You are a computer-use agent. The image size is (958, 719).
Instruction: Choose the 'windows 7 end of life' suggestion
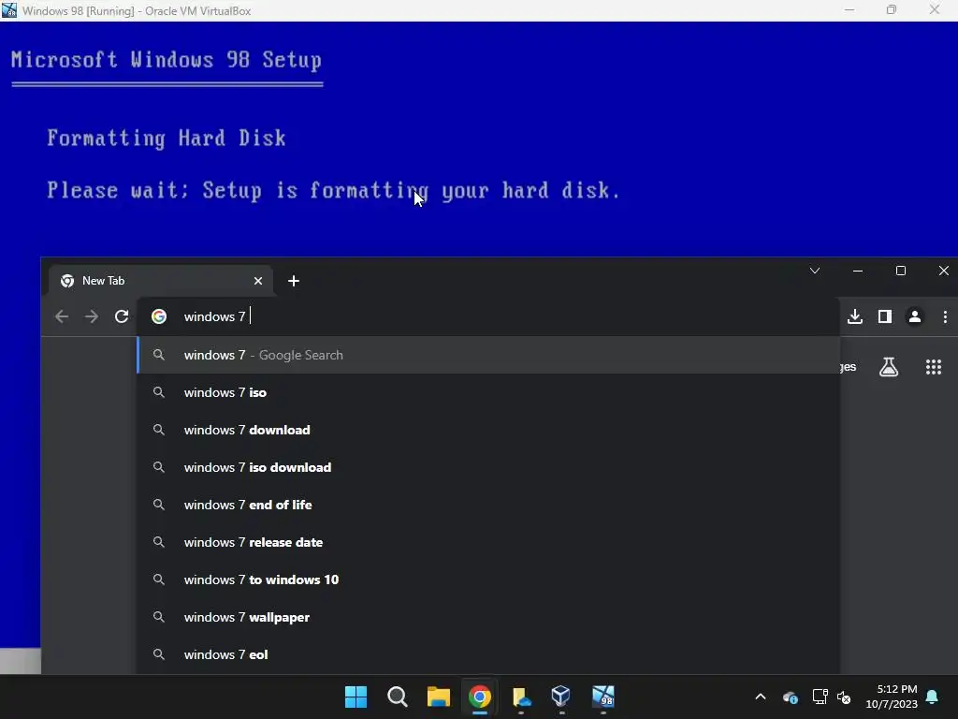[x=488, y=505]
